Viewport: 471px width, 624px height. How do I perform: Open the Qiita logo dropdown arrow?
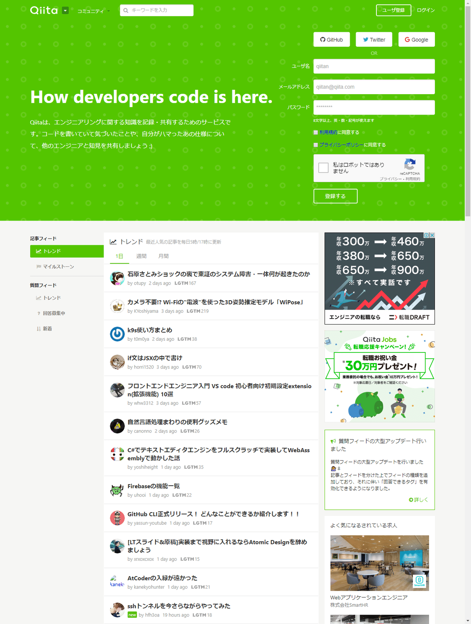(65, 11)
